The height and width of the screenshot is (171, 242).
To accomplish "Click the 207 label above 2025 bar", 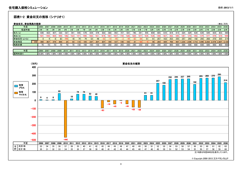I will 158,81.
